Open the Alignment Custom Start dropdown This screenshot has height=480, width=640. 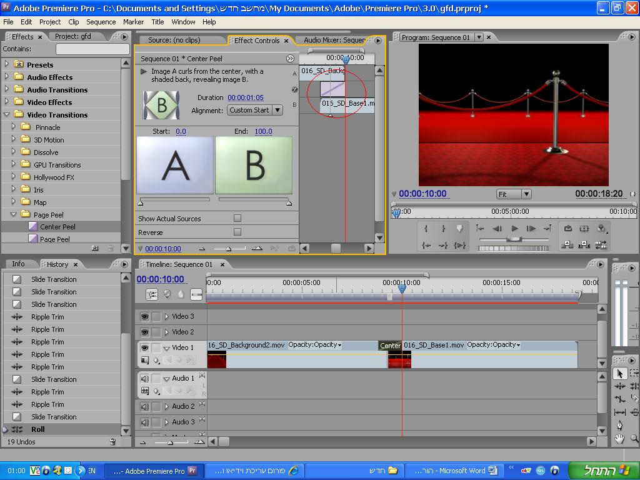pyautogui.click(x=254, y=110)
